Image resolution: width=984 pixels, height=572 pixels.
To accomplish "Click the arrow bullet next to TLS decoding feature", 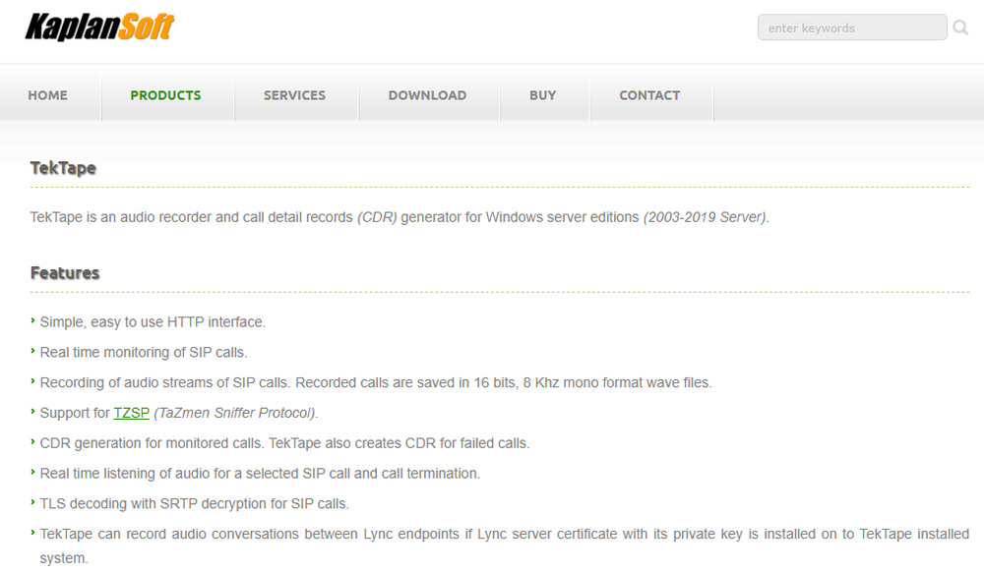I will point(32,503).
